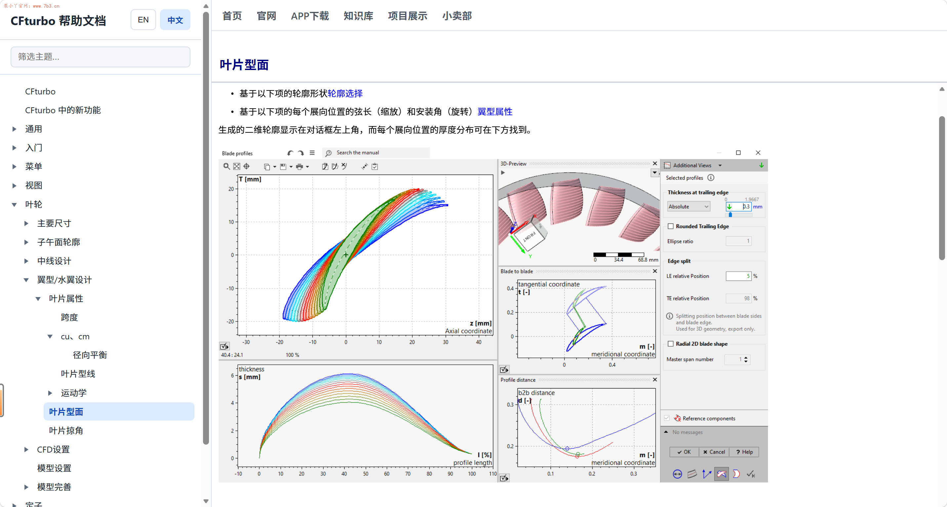Follow the 轮廓选择 link
The image size is (947, 507).
coord(345,93)
